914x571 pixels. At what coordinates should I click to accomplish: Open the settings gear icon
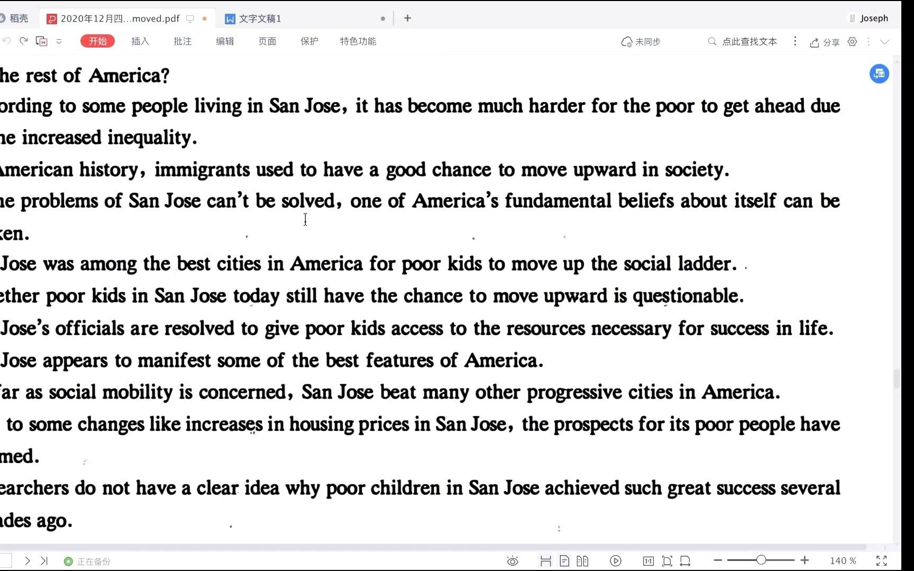point(852,42)
